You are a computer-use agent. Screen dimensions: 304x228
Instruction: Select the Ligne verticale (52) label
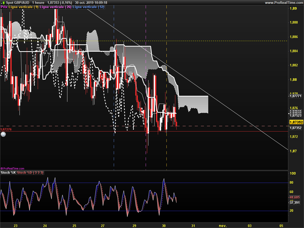point(88,7)
